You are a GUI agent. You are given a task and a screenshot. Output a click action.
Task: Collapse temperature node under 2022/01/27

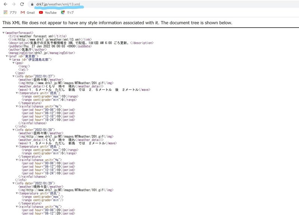coord(17,93)
